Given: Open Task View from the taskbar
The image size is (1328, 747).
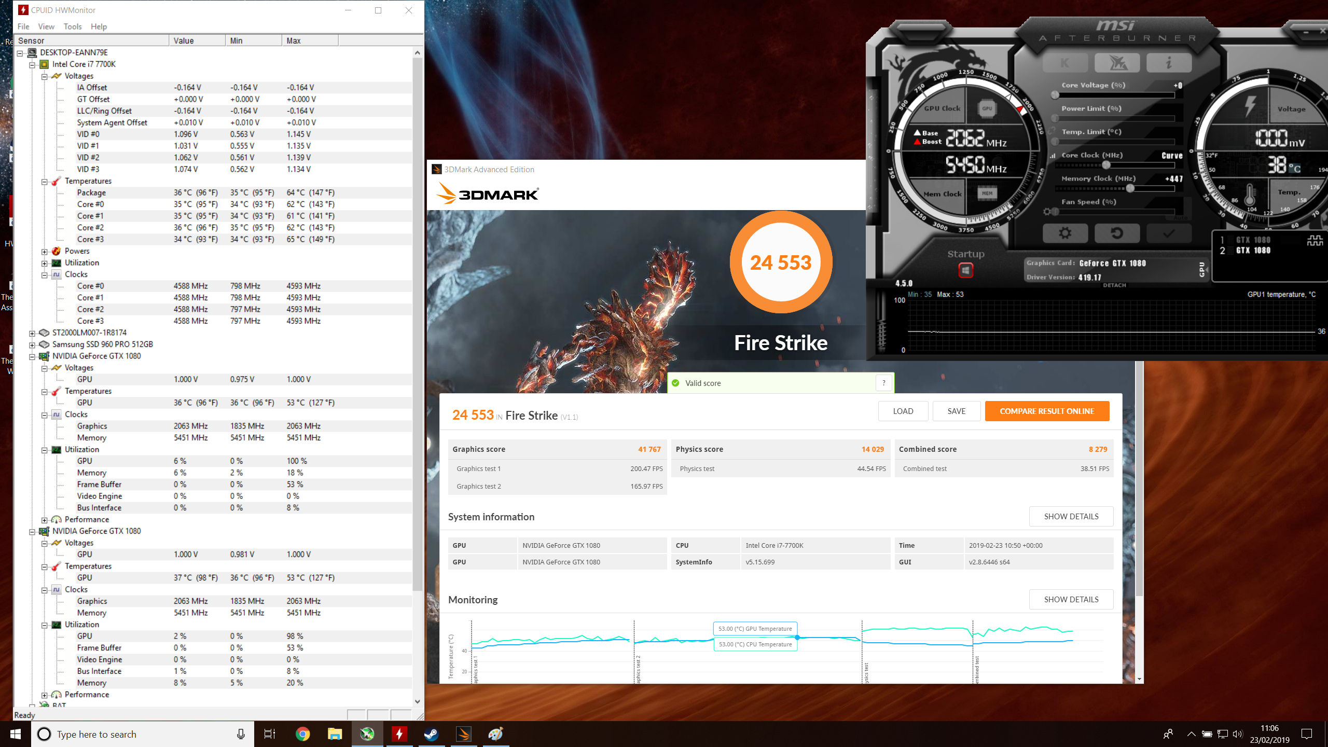Looking at the screenshot, I should click(270, 734).
